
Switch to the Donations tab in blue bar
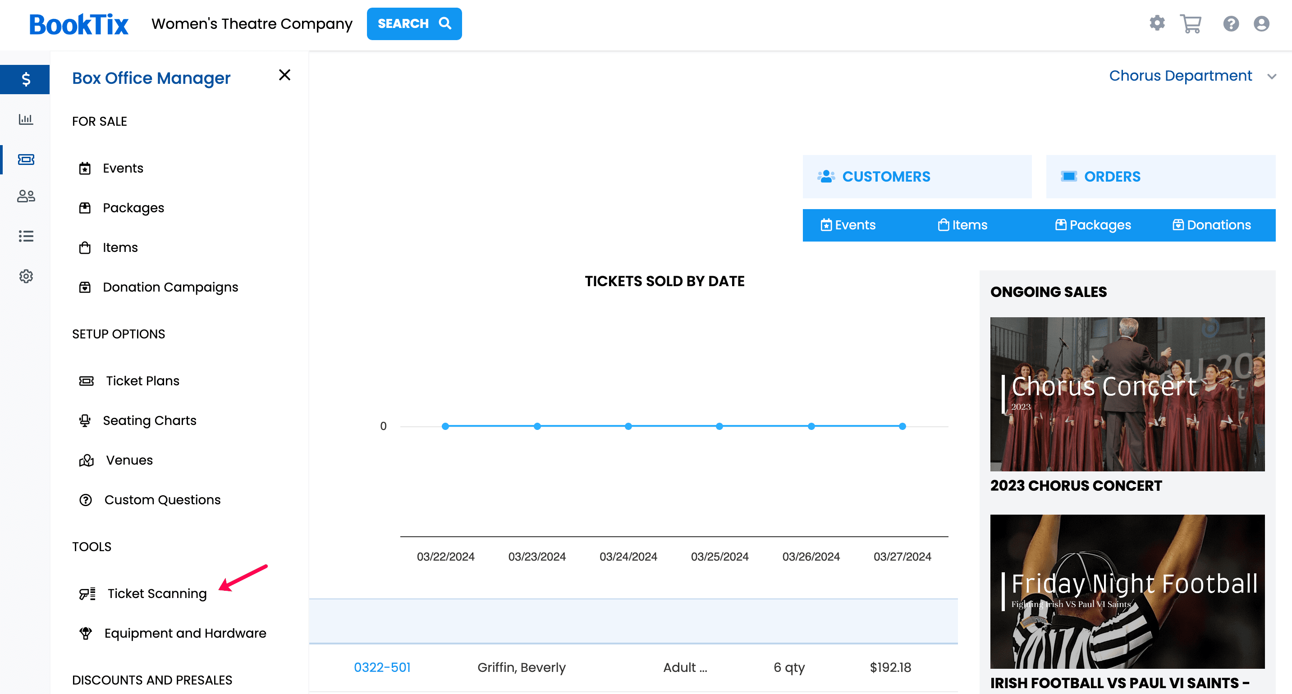click(1212, 225)
